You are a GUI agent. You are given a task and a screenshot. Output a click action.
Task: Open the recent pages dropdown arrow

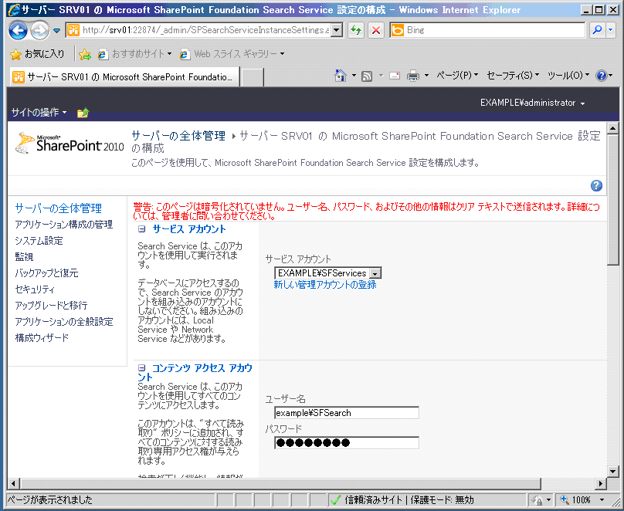click(x=56, y=31)
